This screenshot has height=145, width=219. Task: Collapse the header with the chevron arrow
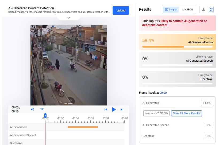[69, 18]
